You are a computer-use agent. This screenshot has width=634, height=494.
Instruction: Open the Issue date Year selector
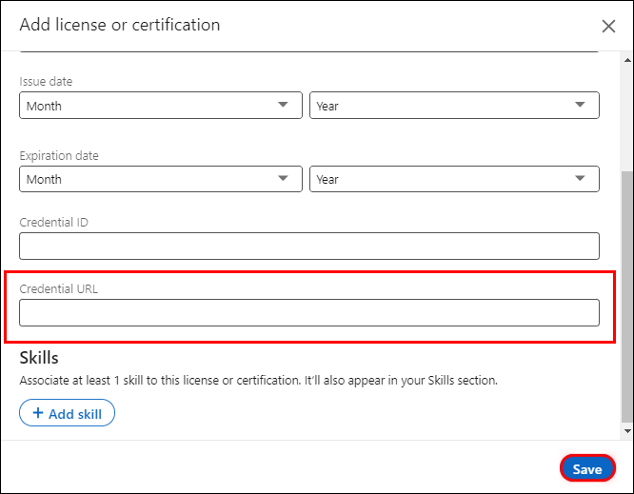pyautogui.click(x=453, y=106)
